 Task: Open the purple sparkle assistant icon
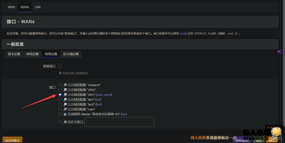[x=279, y=52]
